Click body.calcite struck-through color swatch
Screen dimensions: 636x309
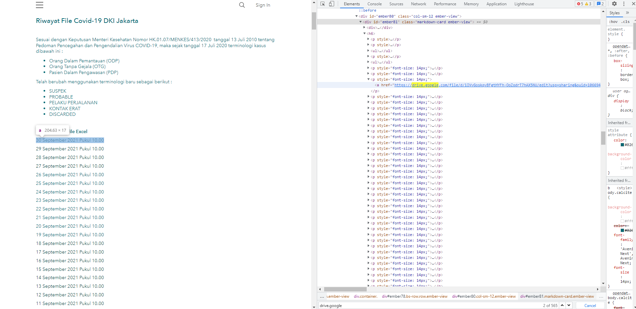click(x=622, y=230)
